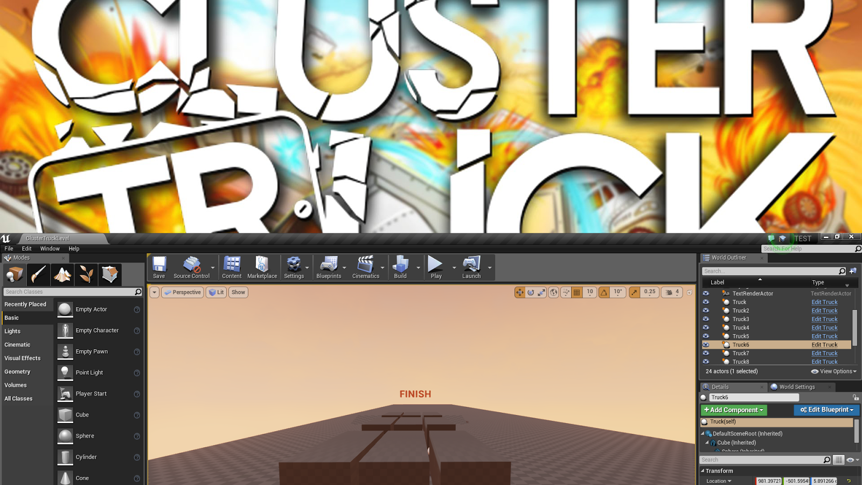The width and height of the screenshot is (862, 485).
Task: Toggle snap to grid in viewport toolbar
Action: 575,292
